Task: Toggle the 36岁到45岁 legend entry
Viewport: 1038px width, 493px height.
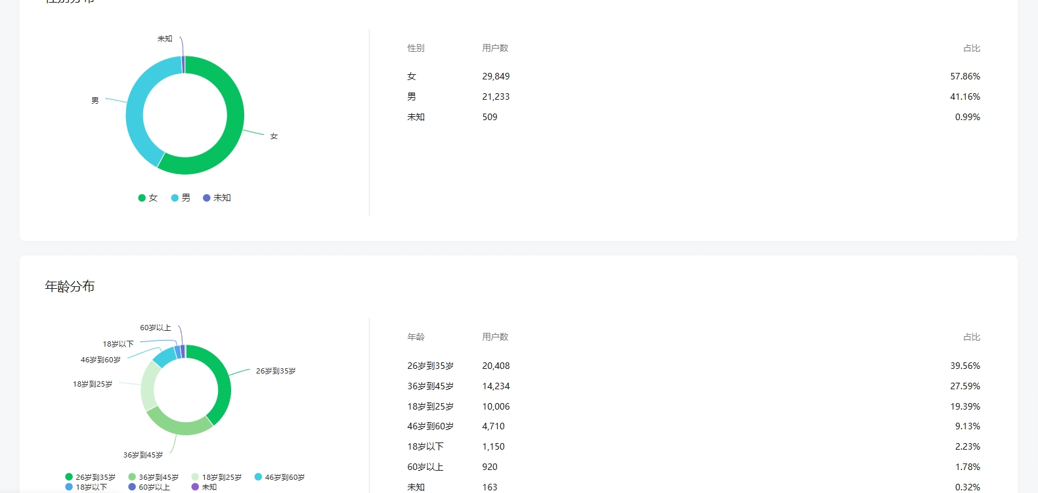Action: click(153, 477)
